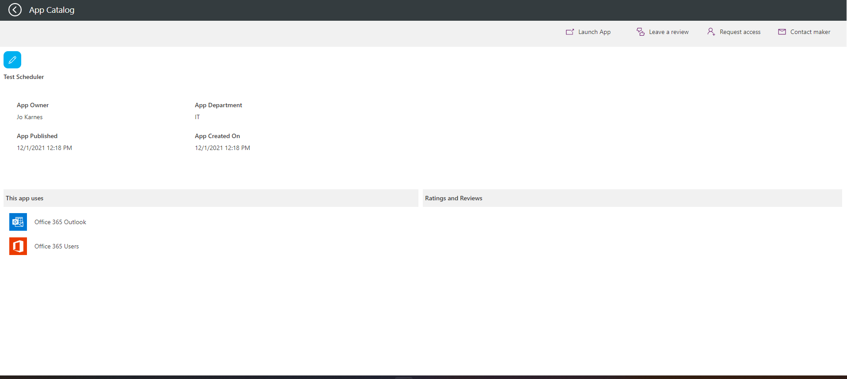Click the App Catalog title
This screenshot has width=847, height=379.
[52, 10]
